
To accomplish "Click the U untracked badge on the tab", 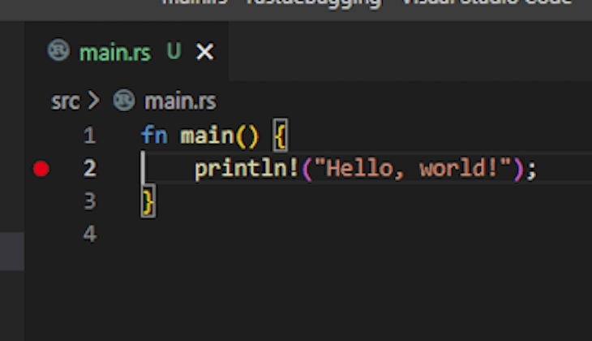I will (174, 53).
